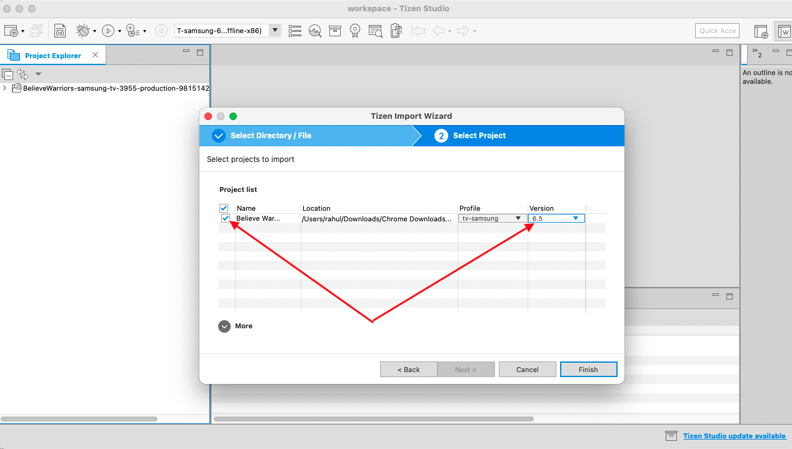Click the Open Perspective icon
Screen dimensions: 792x449
click(761, 31)
